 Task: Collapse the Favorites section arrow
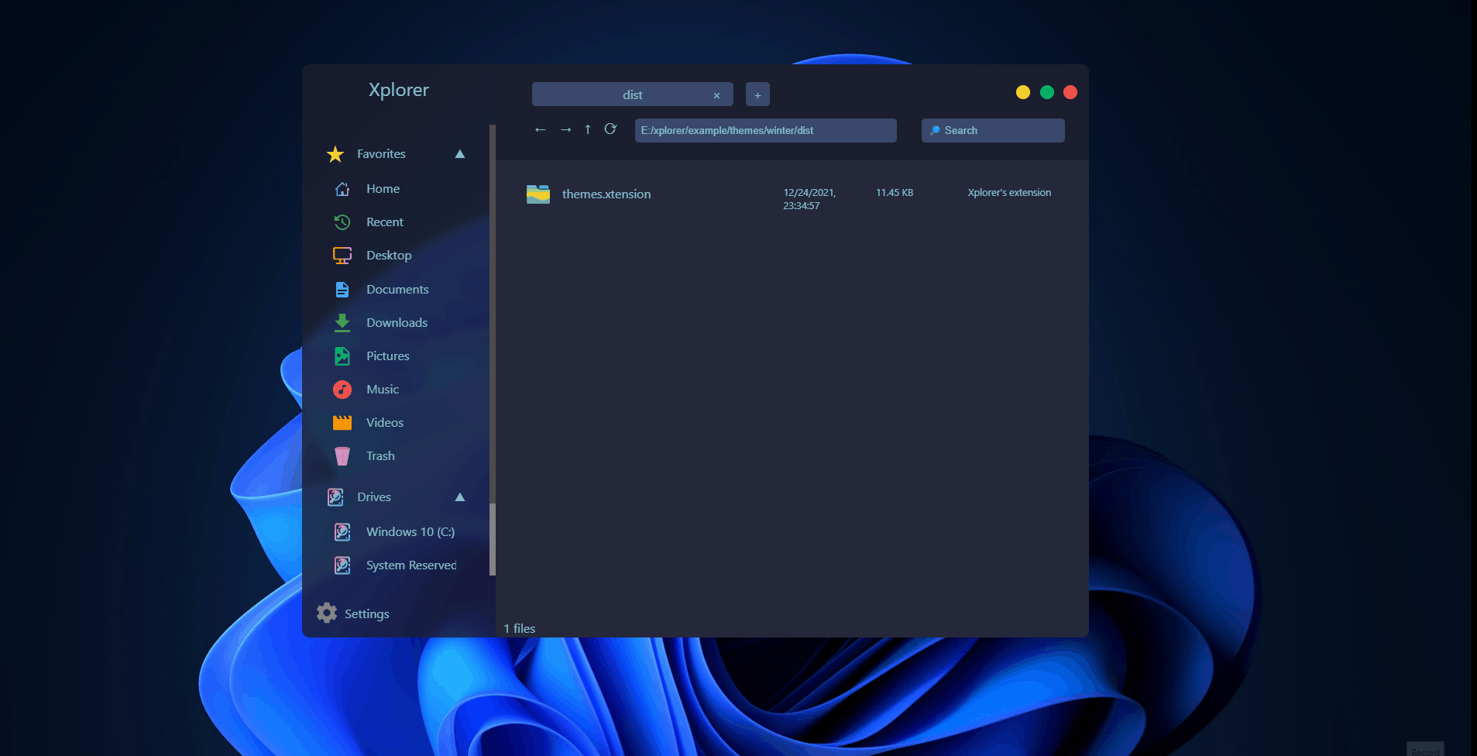(x=460, y=154)
